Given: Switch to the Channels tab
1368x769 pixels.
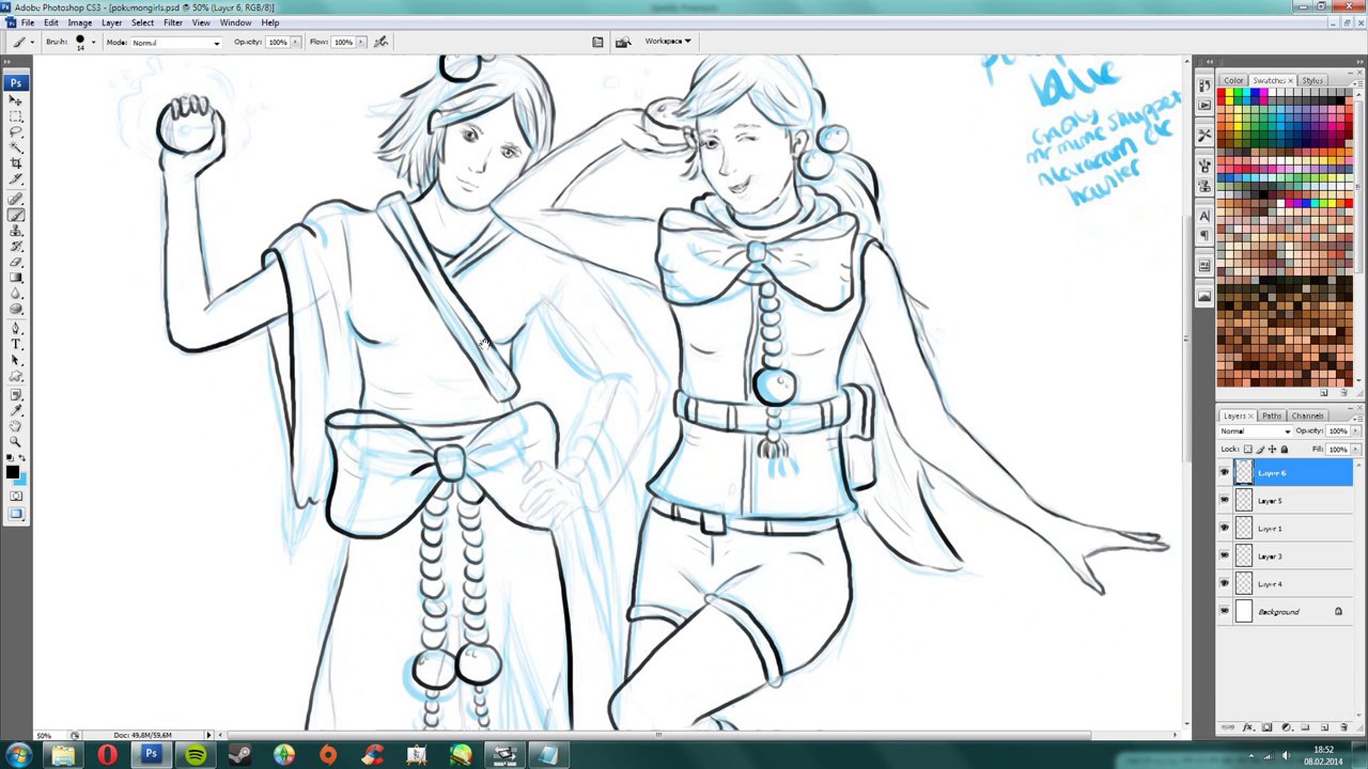Looking at the screenshot, I should (1307, 416).
